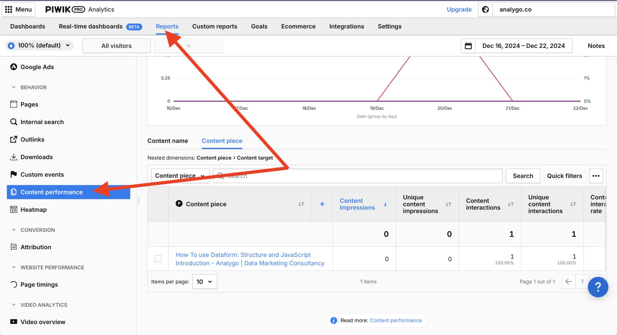Viewport: 617px width, 335px height.
Task: Select the Pages report icon in sidebar
Action: click(14, 104)
